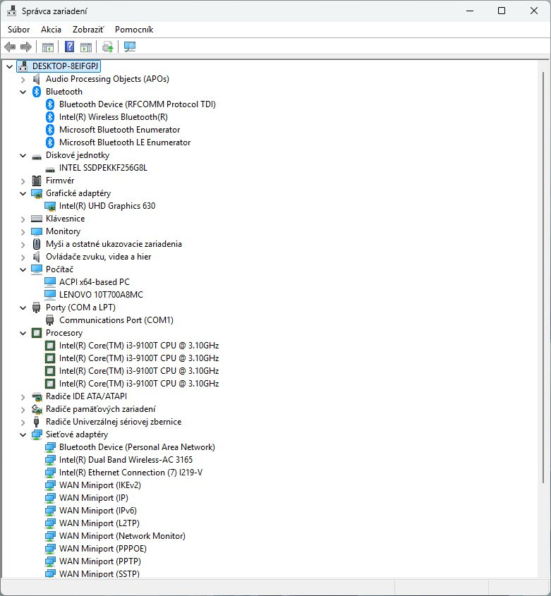The image size is (551, 596).
Task: Click the Show/Hide console tree icon
Action: tap(48, 47)
